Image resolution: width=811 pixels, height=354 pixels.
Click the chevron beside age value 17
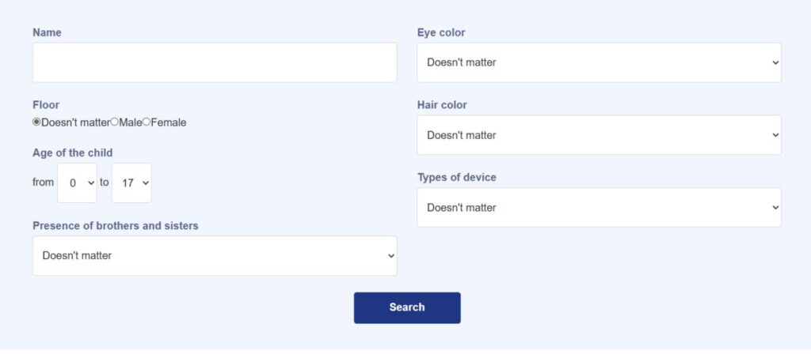[146, 183]
